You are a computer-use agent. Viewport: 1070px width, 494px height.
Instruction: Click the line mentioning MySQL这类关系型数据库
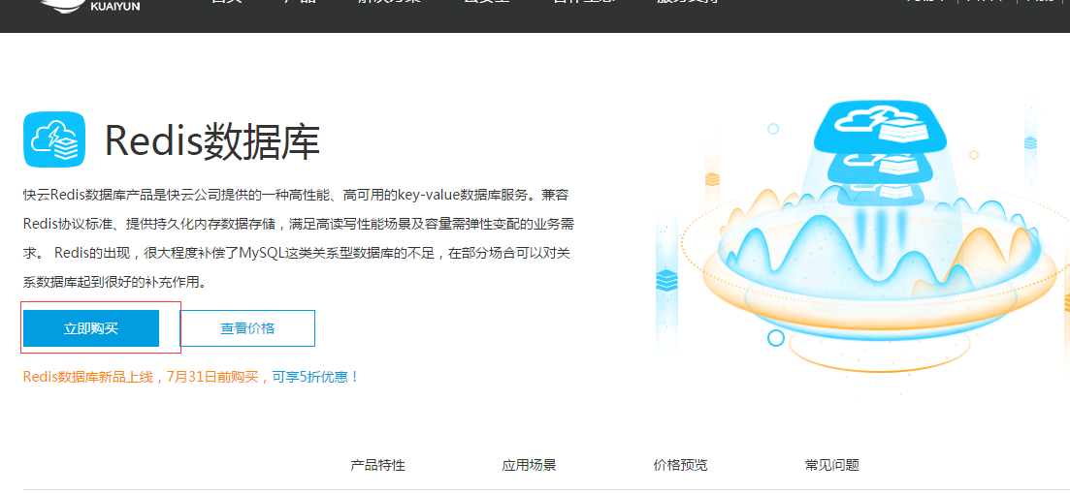click(x=296, y=253)
